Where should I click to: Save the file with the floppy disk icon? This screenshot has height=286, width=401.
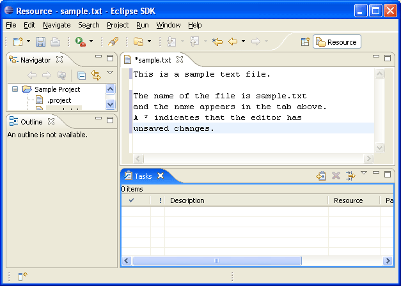click(x=40, y=41)
